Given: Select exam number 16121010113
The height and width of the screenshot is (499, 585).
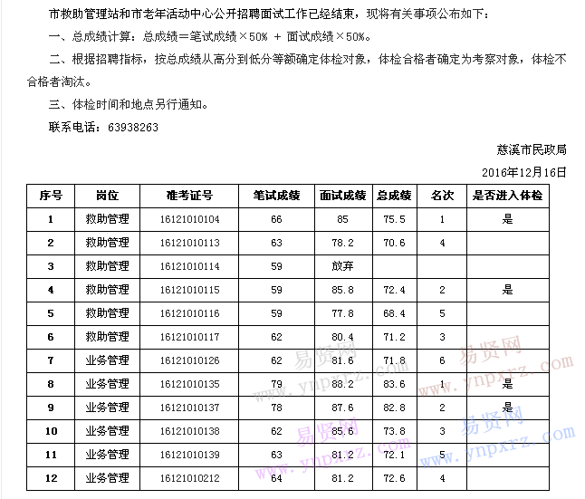Looking at the screenshot, I should pyautogui.click(x=189, y=243).
